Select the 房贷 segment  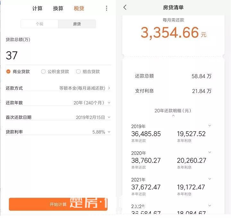tap(77, 24)
